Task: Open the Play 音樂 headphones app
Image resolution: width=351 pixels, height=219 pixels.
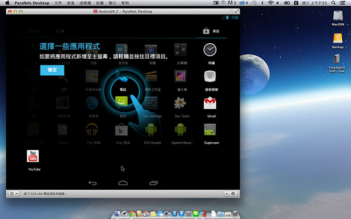Action: click(92, 129)
